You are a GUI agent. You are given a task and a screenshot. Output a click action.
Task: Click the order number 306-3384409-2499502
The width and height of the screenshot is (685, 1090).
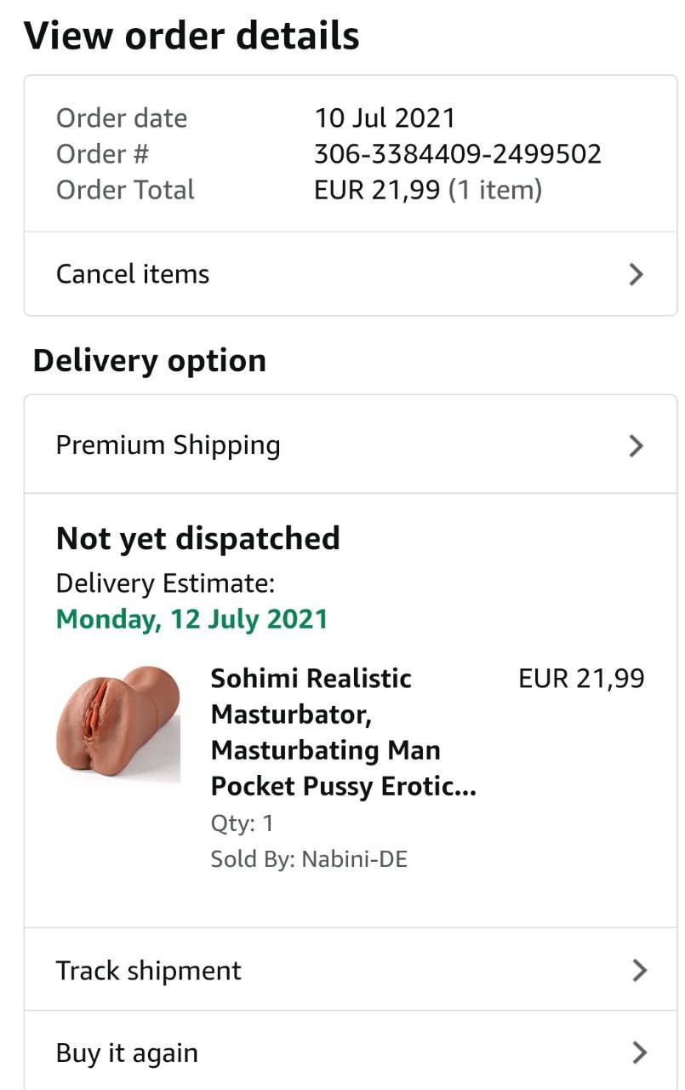(x=458, y=154)
